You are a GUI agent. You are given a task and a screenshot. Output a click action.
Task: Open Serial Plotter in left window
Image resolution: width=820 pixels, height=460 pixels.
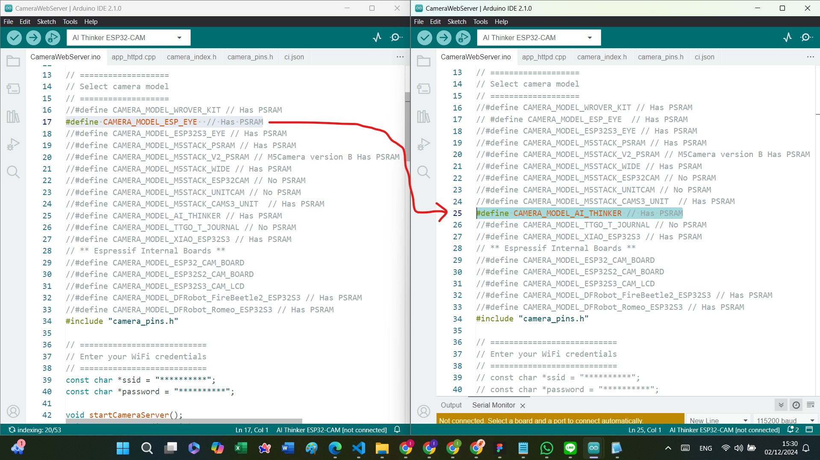pos(377,38)
